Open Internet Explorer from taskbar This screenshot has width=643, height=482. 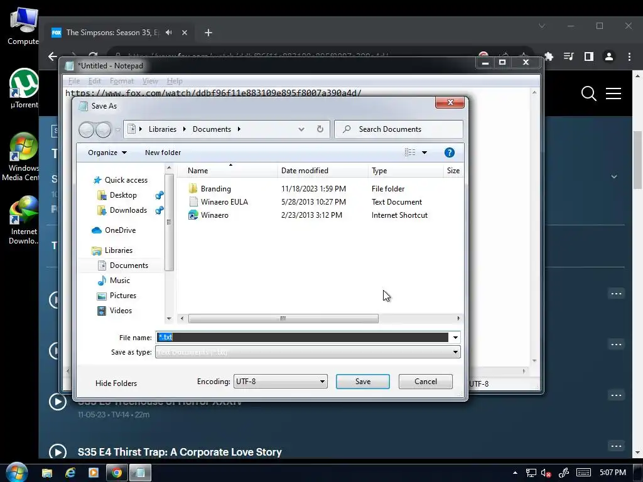(x=70, y=473)
